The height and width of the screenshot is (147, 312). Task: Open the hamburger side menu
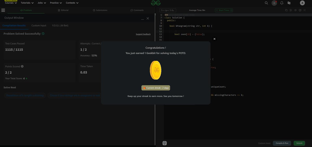tap(3, 10)
